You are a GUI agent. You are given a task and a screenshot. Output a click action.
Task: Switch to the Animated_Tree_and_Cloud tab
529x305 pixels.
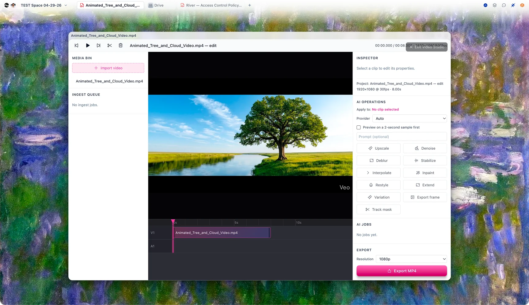pyautogui.click(x=110, y=5)
